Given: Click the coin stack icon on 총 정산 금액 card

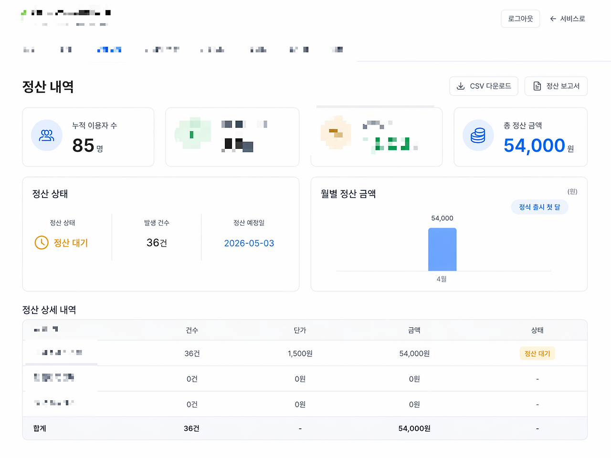Looking at the screenshot, I should pos(478,135).
